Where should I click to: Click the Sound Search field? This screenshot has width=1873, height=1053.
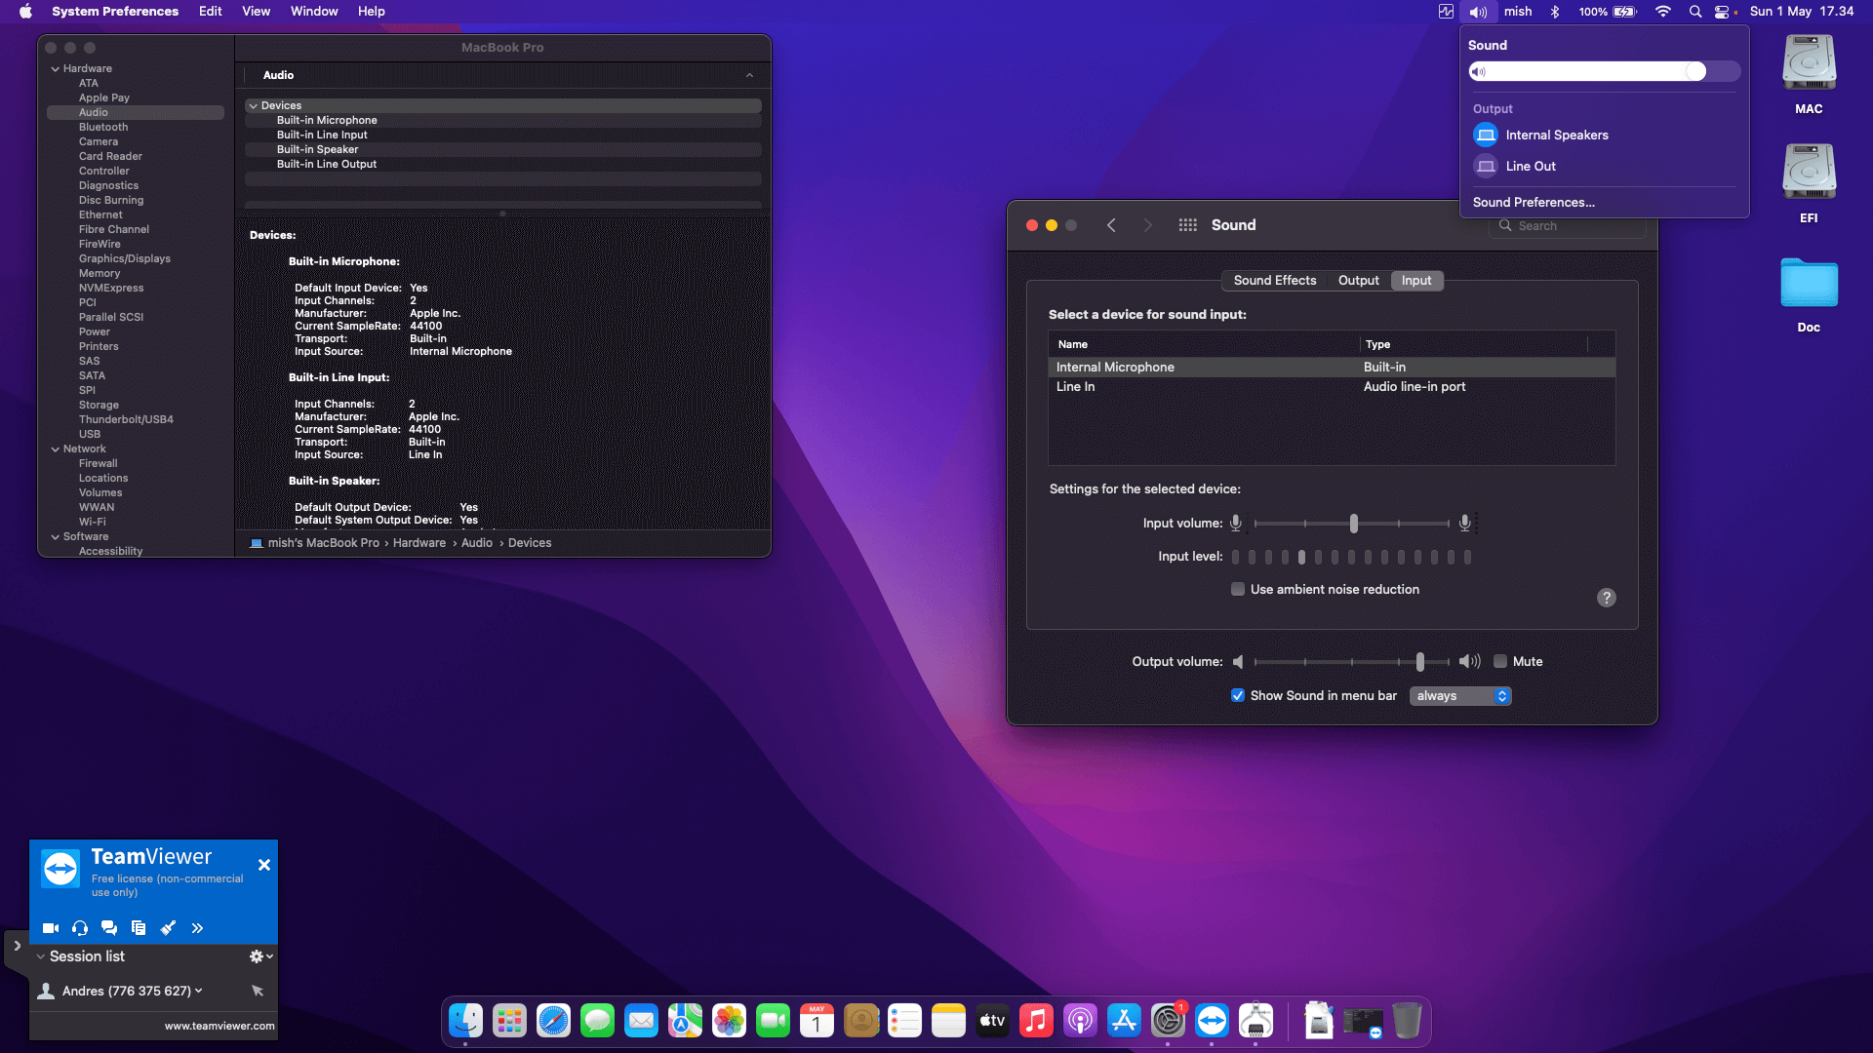1567,225
